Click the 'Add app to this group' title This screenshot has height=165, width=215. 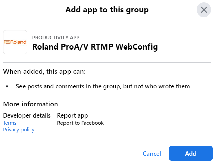tap(107, 10)
